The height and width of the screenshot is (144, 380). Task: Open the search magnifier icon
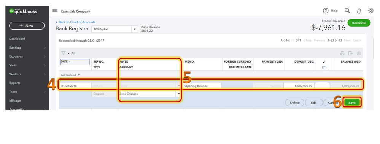348,11
